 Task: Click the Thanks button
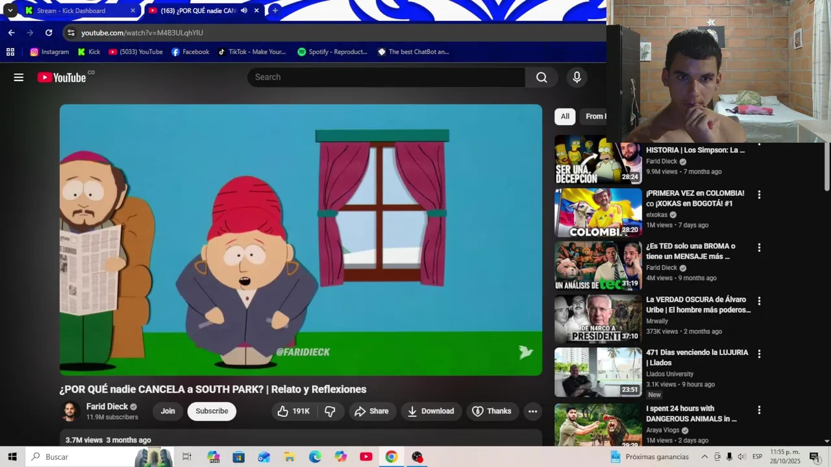coord(491,411)
